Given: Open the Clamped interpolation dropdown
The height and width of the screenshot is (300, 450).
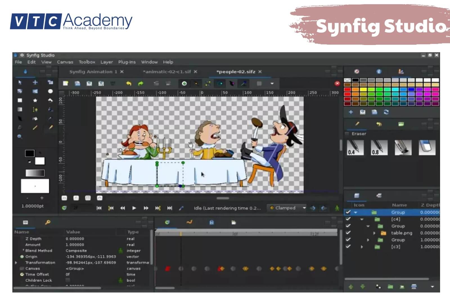Looking at the screenshot, I should click(304, 208).
